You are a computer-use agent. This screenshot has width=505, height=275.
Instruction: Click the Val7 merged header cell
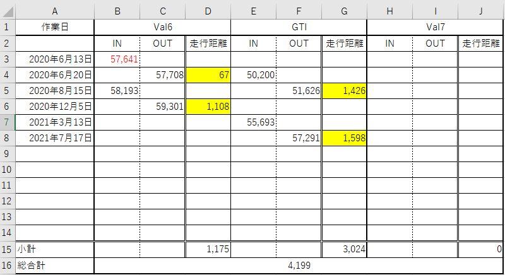435,27
